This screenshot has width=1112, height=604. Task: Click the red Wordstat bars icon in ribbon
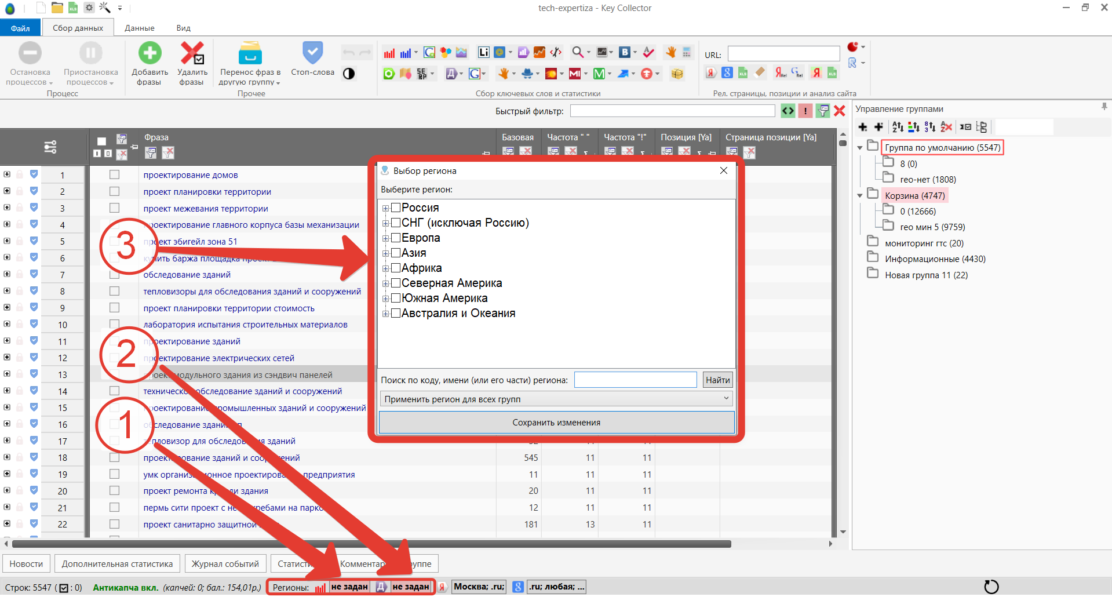389,53
